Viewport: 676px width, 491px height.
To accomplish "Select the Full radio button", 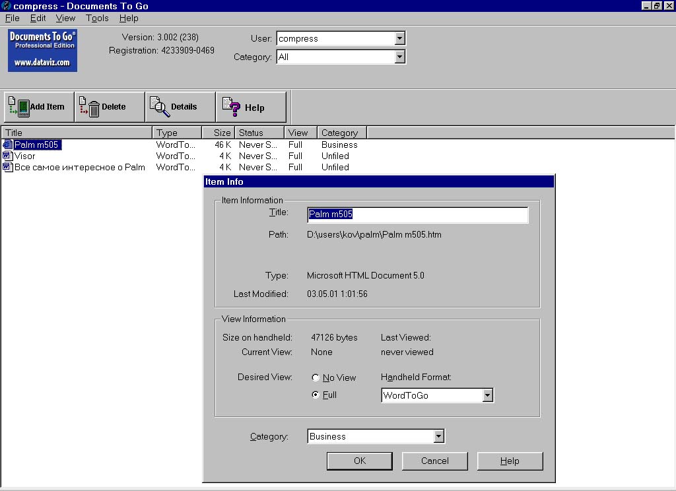I will 316,395.
